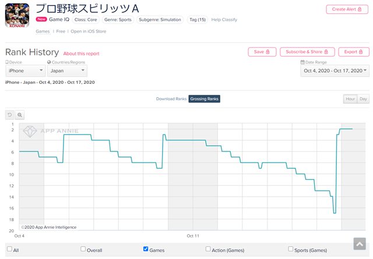Select the Genre: Sports tag
Viewport: 373px width, 259px height.
click(118, 20)
